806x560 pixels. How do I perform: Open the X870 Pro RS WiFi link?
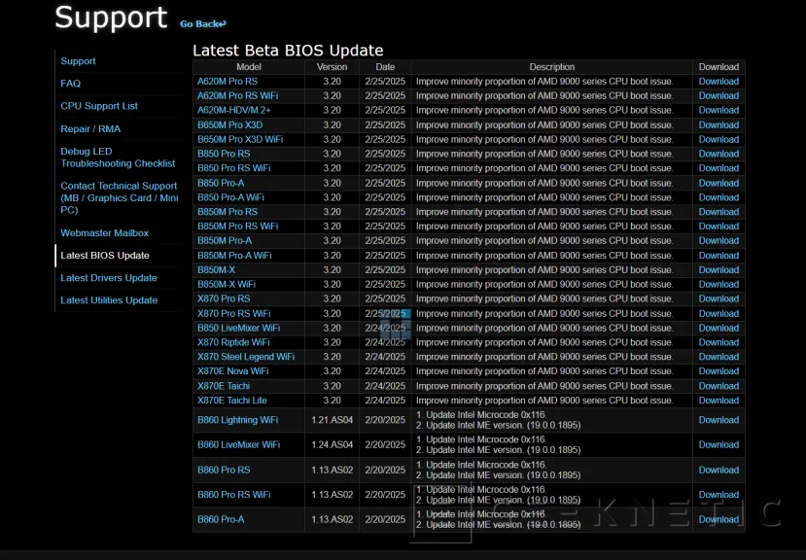pos(234,314)
